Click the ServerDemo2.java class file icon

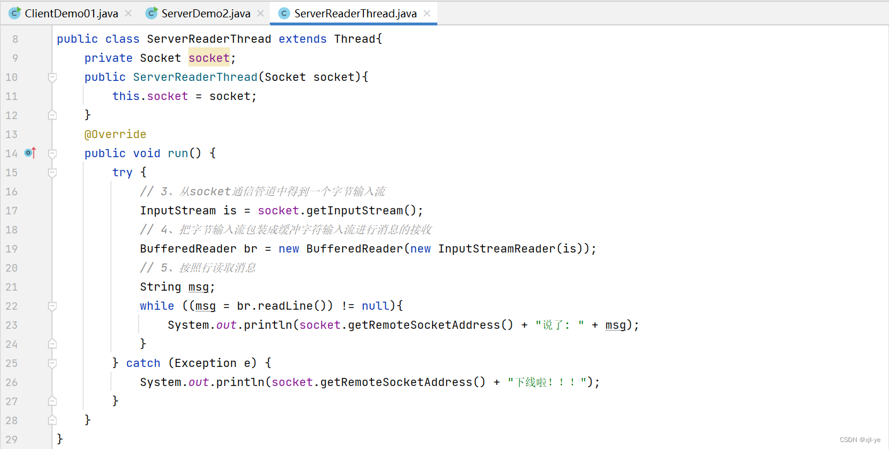pos(151,13)
